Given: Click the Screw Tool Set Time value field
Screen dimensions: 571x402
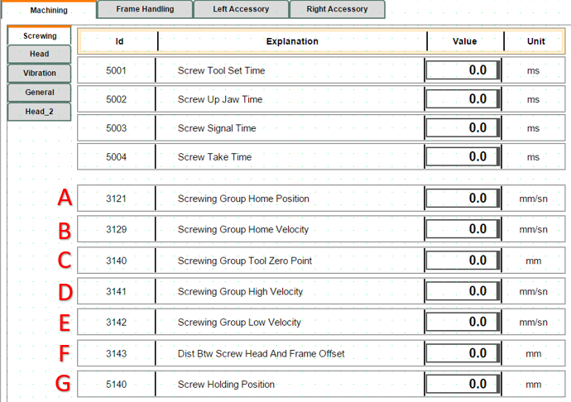Looking at the screenshot, I should point(463,70).
